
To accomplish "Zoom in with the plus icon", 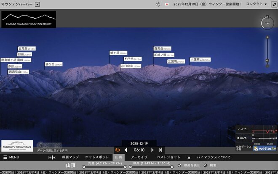I will (x=267, y=37).
